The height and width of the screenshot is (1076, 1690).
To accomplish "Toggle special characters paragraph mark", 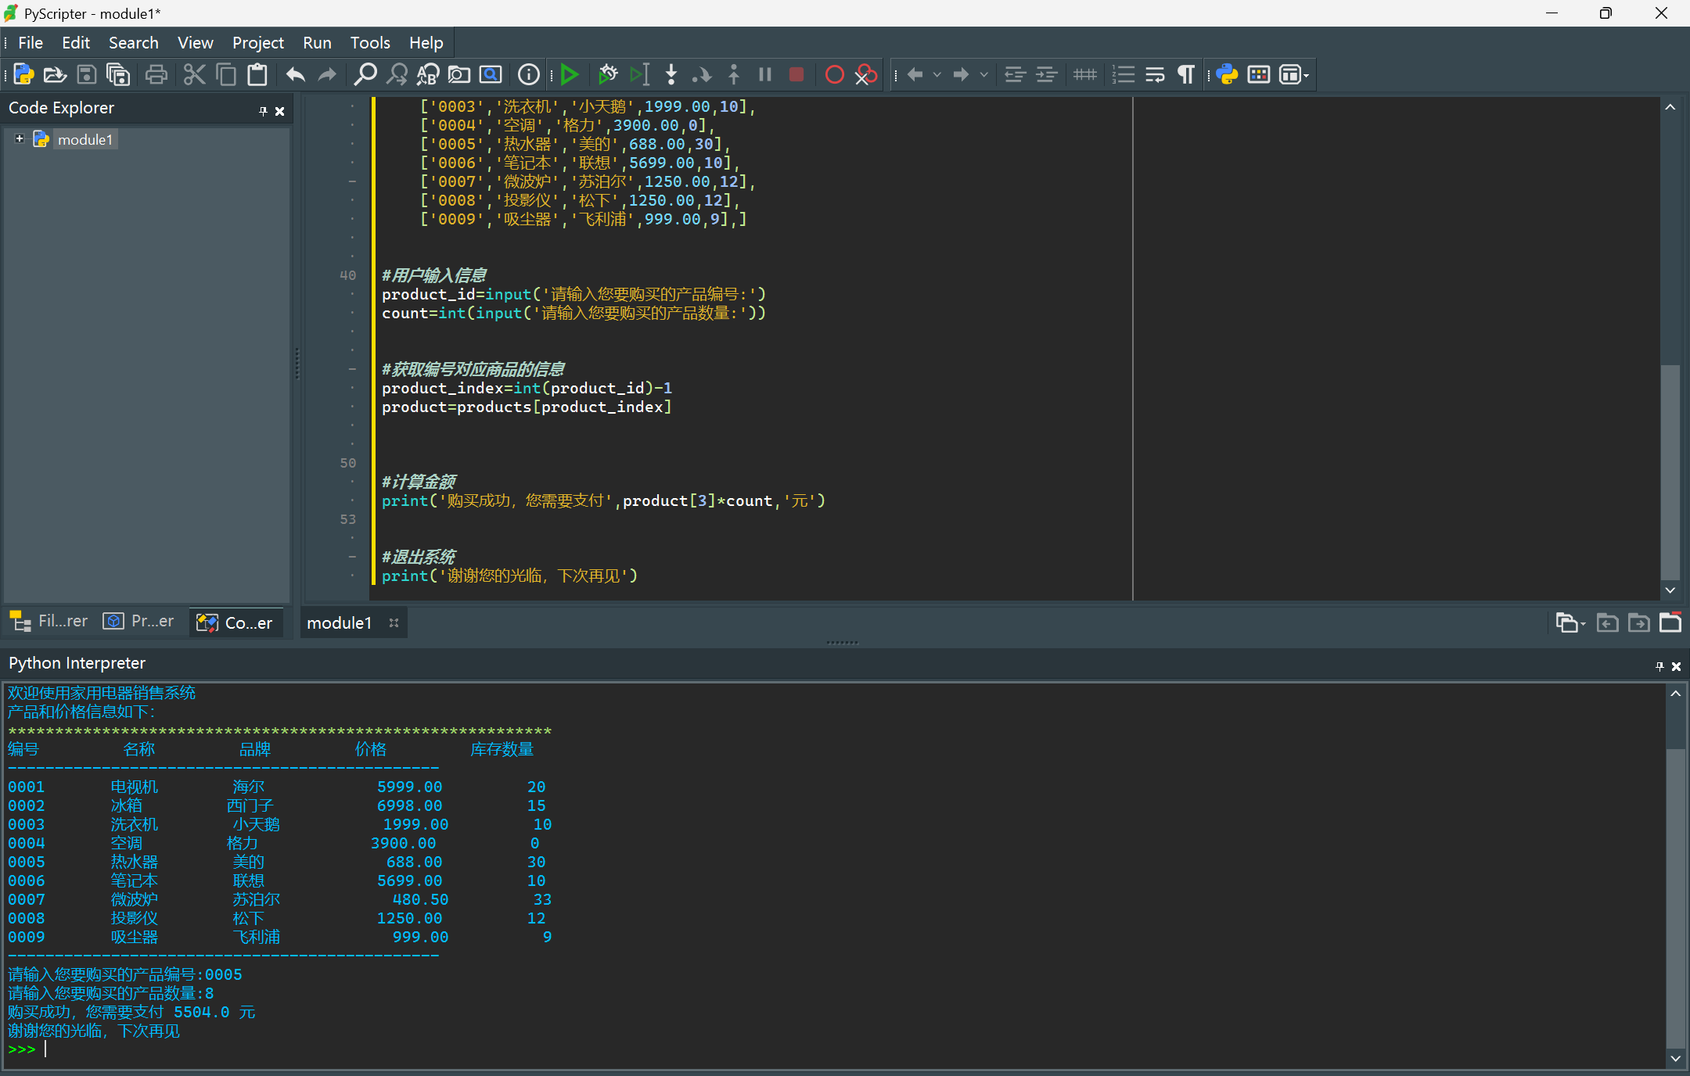I will 1186,74.
